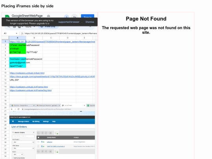Screen dimensions: 212x159
Task: Select row header 13
Action: pyautogui.click(x=5, y=83)
